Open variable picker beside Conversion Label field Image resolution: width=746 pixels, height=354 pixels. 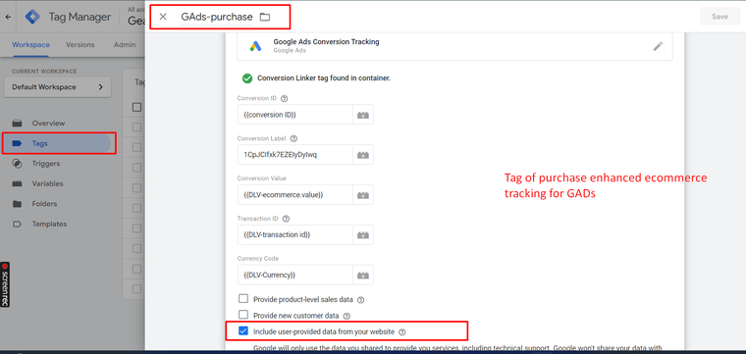click(x=363, y=155)
